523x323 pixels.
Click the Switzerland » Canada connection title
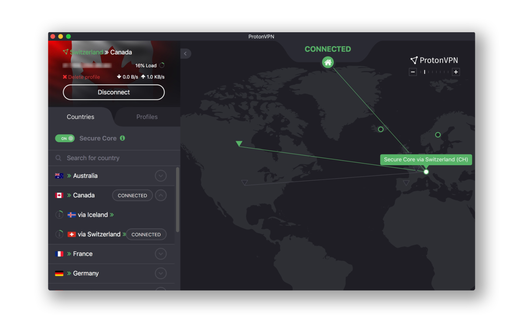point(97,52)
